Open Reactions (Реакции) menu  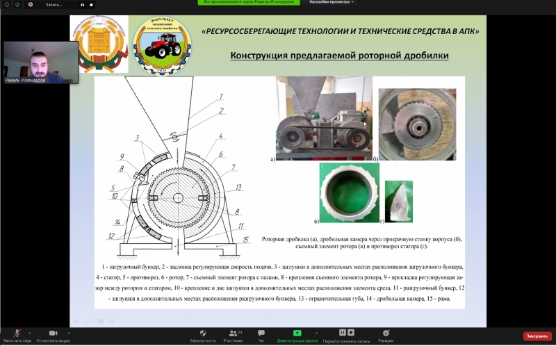386,336
